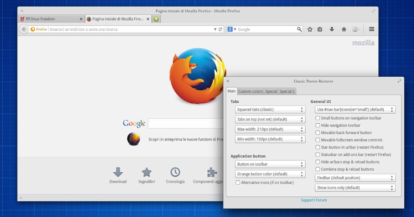This screenshot has height=217, width=414.
Task: Maximize the Firefox window via corner arrows
Action: [373, 11]
